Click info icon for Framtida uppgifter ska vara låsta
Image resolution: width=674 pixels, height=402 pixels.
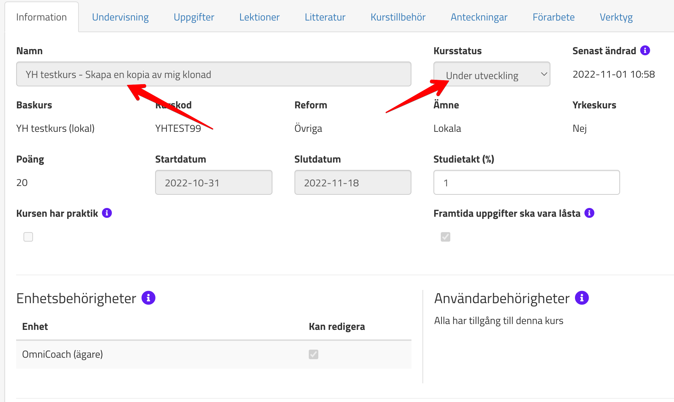click(589, 213)
